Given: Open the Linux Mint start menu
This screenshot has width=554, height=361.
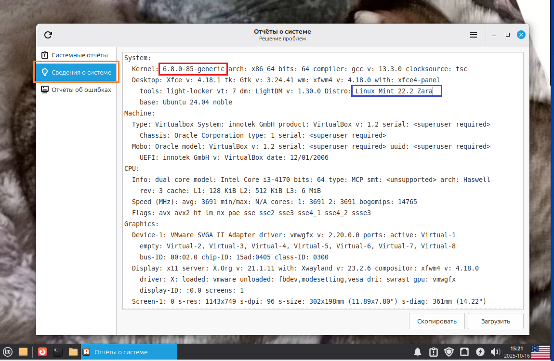Looking at the screenshot, I should click(8, 352).
